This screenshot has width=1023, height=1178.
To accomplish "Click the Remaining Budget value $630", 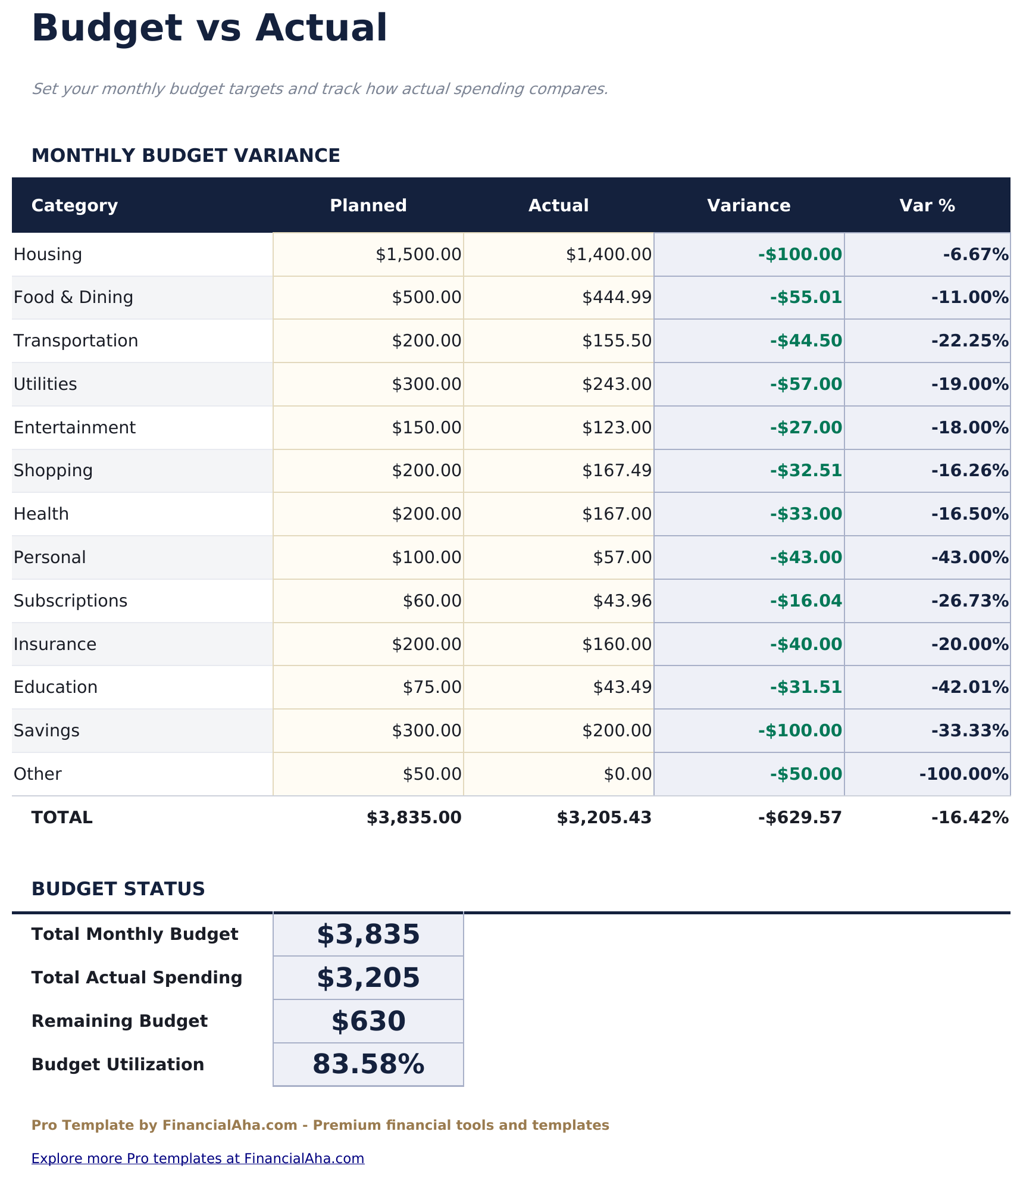I will [368, 1020].
